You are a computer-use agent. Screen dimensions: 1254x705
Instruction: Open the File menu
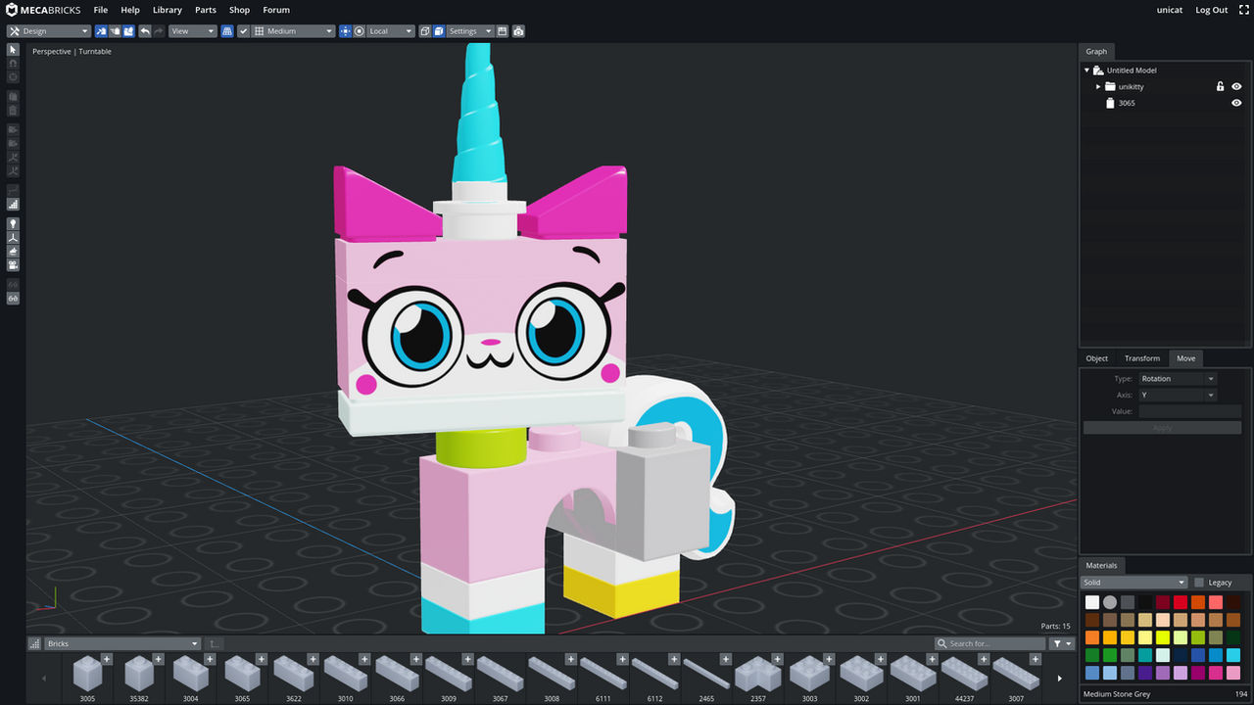pos(101,10)
